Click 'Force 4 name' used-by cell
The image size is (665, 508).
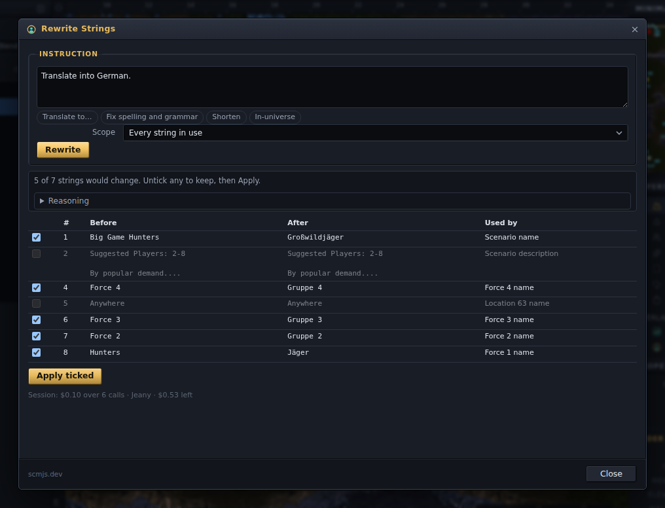click(509, 287)
